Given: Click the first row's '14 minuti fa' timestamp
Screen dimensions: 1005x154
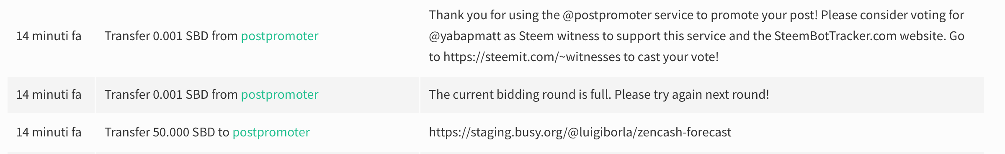Looking at the screenshot, I should pyautogui.click(x=49, y=36).
